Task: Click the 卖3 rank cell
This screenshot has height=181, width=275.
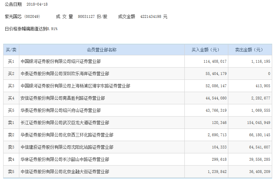Action: 11,147
